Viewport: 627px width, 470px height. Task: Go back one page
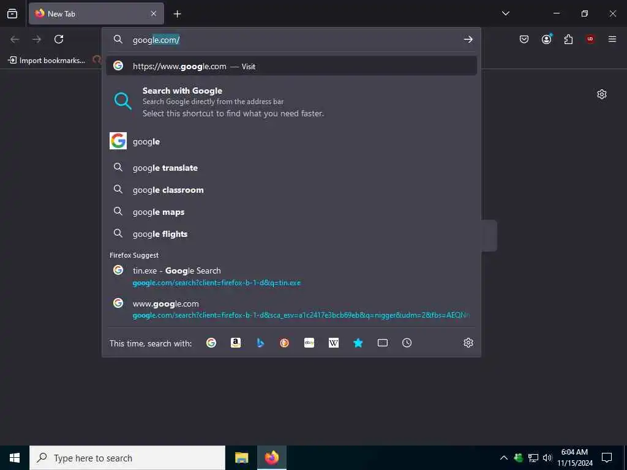click(x=15, y=39)
